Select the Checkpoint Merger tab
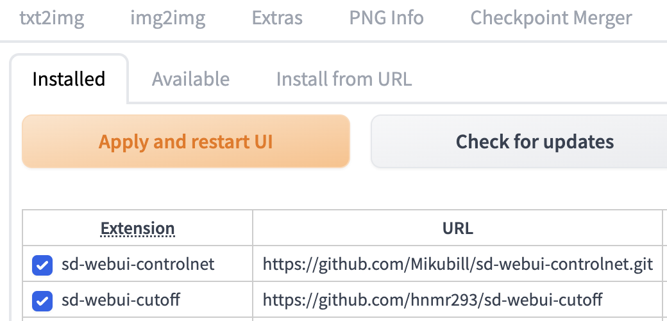 click(x=551, y=18)
